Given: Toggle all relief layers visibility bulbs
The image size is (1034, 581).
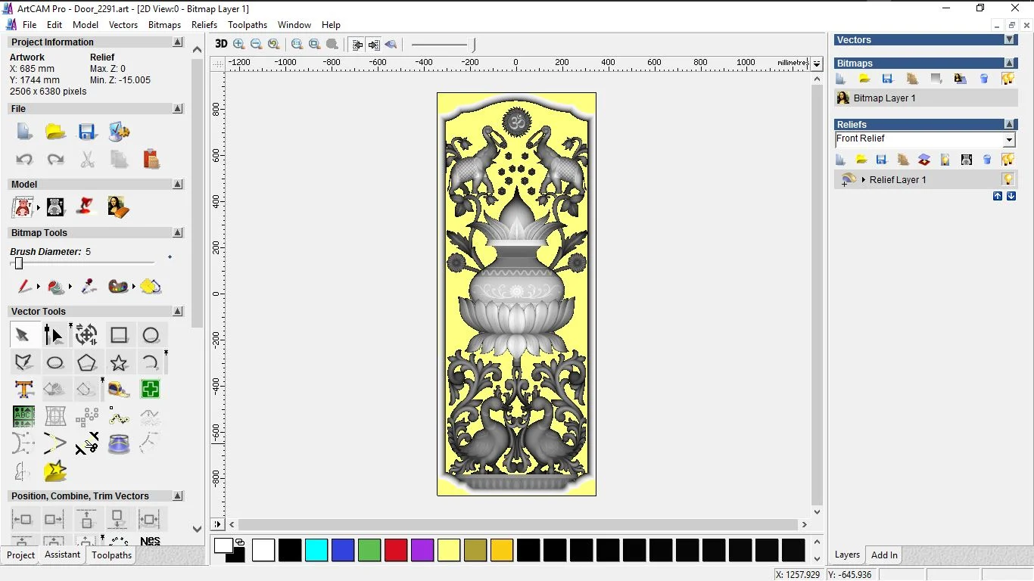Looking at the screenshot, I should click(1008, 160).
